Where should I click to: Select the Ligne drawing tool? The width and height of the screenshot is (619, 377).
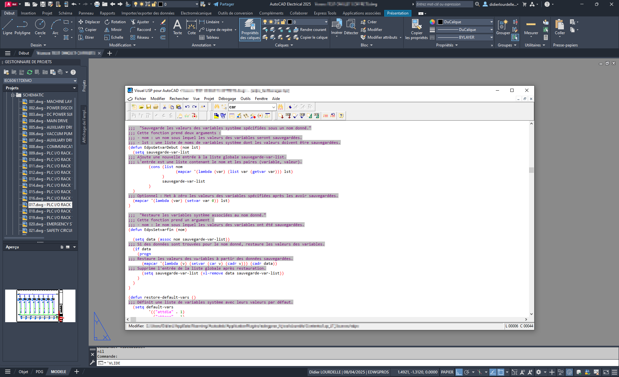tap(7, 27)
